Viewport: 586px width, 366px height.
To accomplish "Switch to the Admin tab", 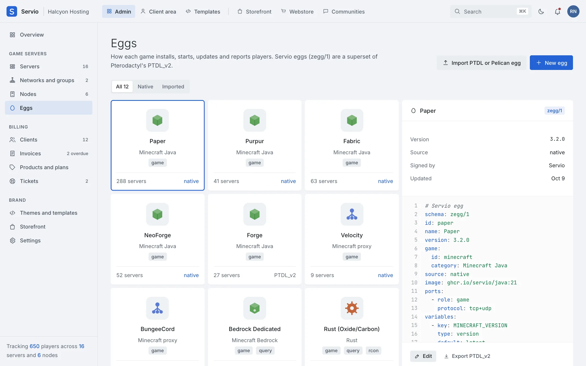I will (x=119, y=11).
